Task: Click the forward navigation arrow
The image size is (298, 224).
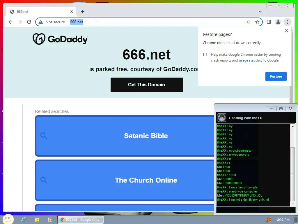Action: pyautogui.click(x=20, y=22)
